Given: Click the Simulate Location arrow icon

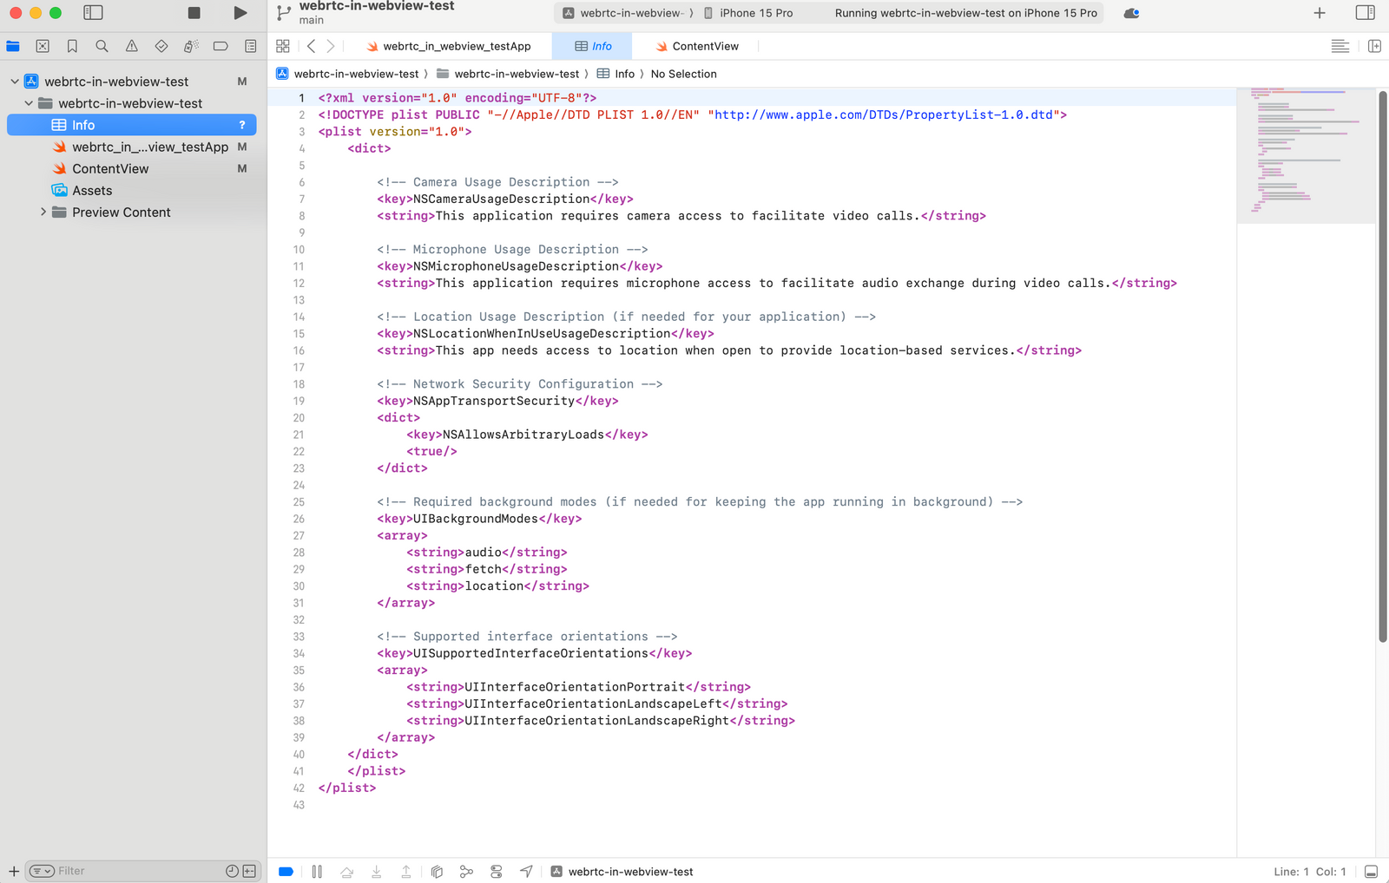Looking at the screenshot, I should point(526,872).
